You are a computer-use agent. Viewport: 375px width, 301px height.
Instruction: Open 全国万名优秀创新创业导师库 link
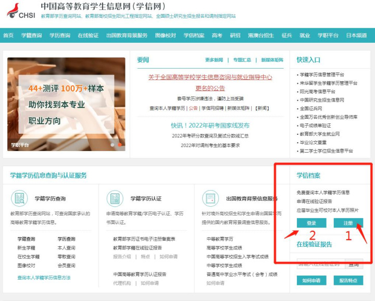[329, 117]
